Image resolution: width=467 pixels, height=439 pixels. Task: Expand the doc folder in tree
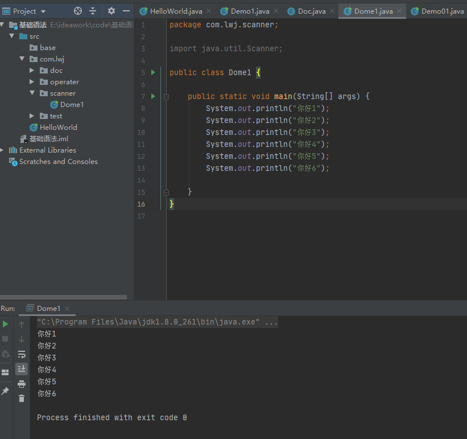[32, 71]
